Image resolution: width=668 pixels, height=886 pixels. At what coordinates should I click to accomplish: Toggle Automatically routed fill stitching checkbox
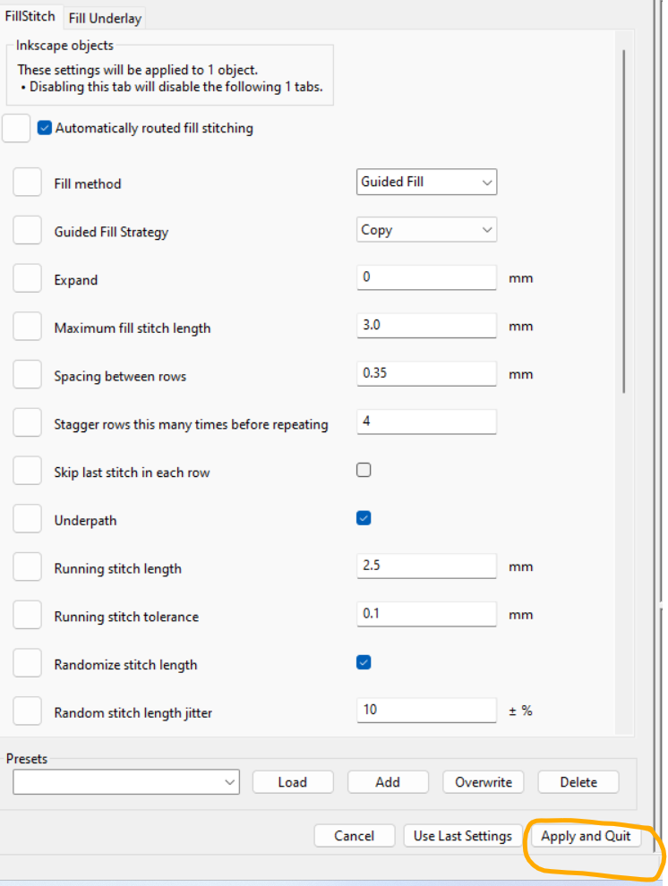(45, 128)
